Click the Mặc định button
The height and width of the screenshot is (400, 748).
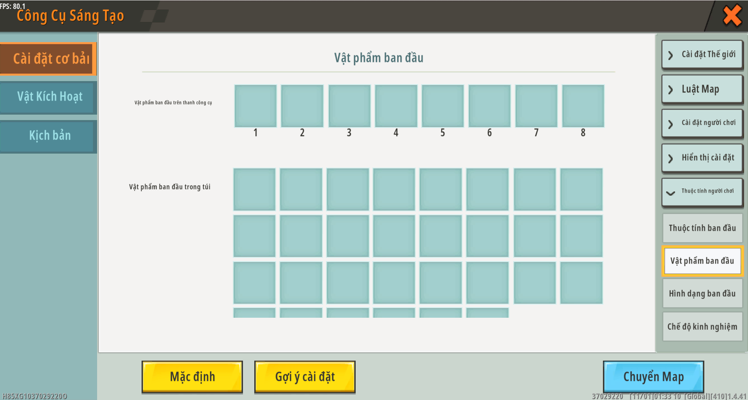click(192, 377)
